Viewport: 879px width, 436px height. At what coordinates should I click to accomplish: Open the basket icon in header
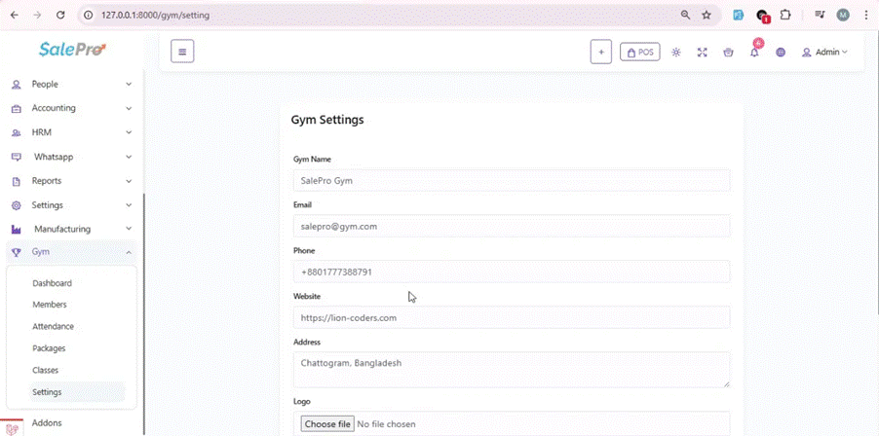pos(728,53)
